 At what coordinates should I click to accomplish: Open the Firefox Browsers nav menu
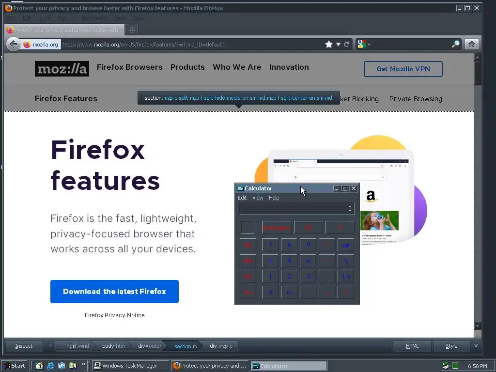tap(130, 67)
